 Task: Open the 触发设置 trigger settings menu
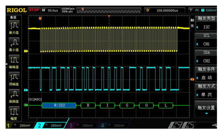tap(206, 109)
